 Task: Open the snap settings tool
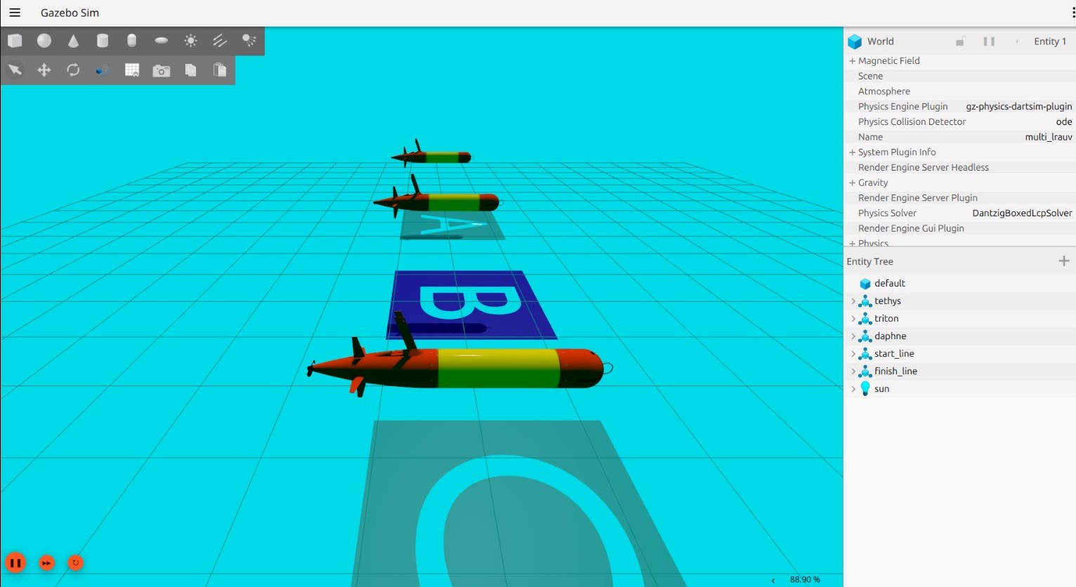(x=103, y=70)
